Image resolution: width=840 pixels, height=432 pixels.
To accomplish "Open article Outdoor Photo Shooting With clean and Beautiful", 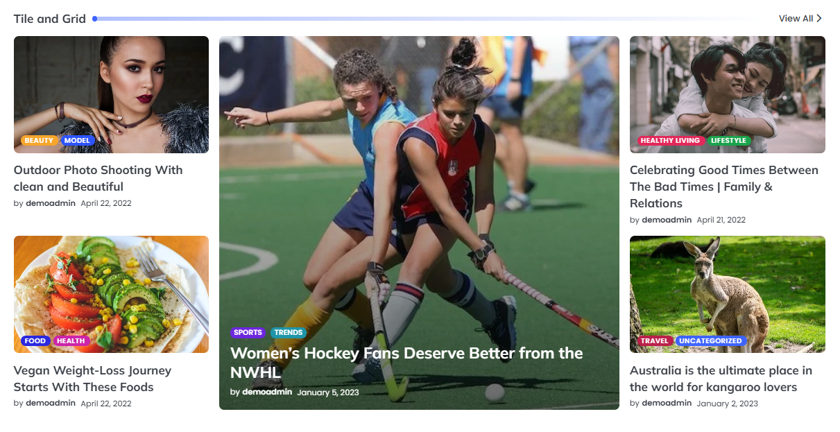I will (98, 178).
